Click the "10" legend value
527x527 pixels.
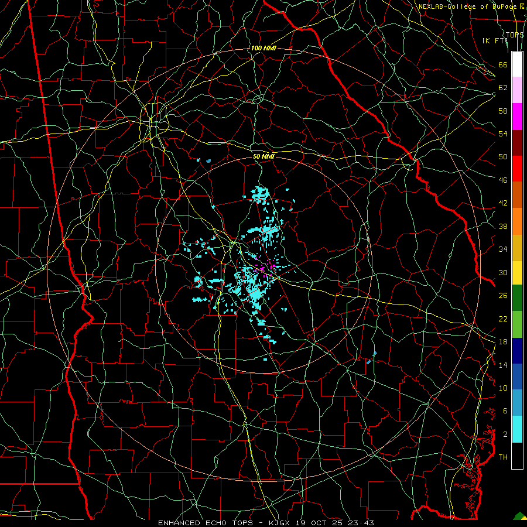click(503, 388)
